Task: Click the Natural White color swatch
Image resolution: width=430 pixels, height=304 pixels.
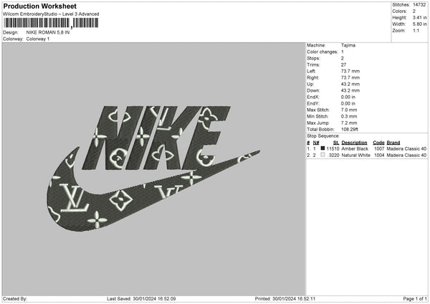Action: point(322,155)
